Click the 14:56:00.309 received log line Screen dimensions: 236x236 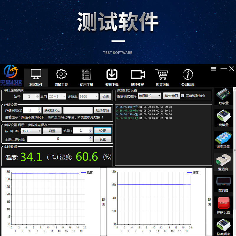click(x=144, y=118)
